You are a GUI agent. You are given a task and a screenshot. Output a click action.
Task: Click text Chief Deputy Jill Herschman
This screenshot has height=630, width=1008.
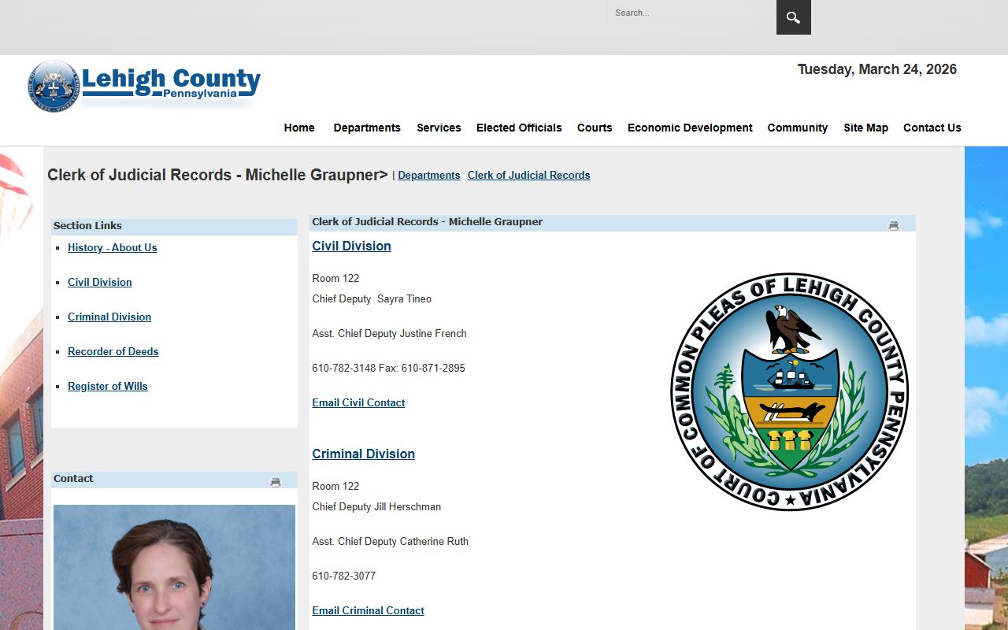[376, 506]
